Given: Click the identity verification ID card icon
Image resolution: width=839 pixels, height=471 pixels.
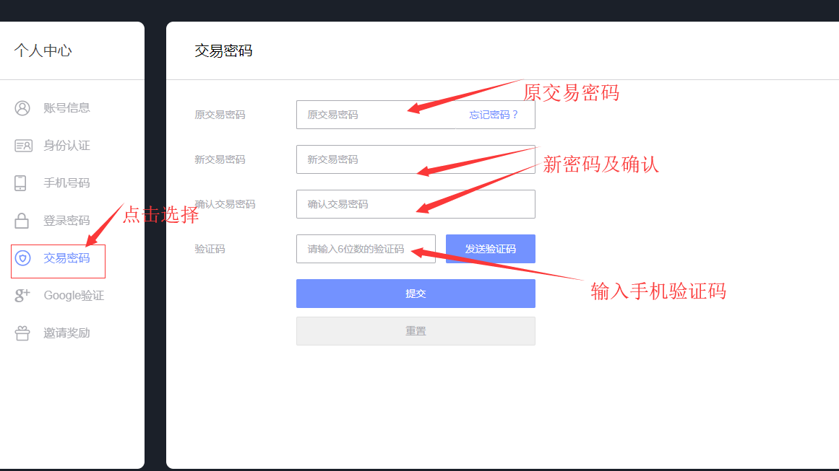Looking at the screenshot, I should (x=22, y=146).
